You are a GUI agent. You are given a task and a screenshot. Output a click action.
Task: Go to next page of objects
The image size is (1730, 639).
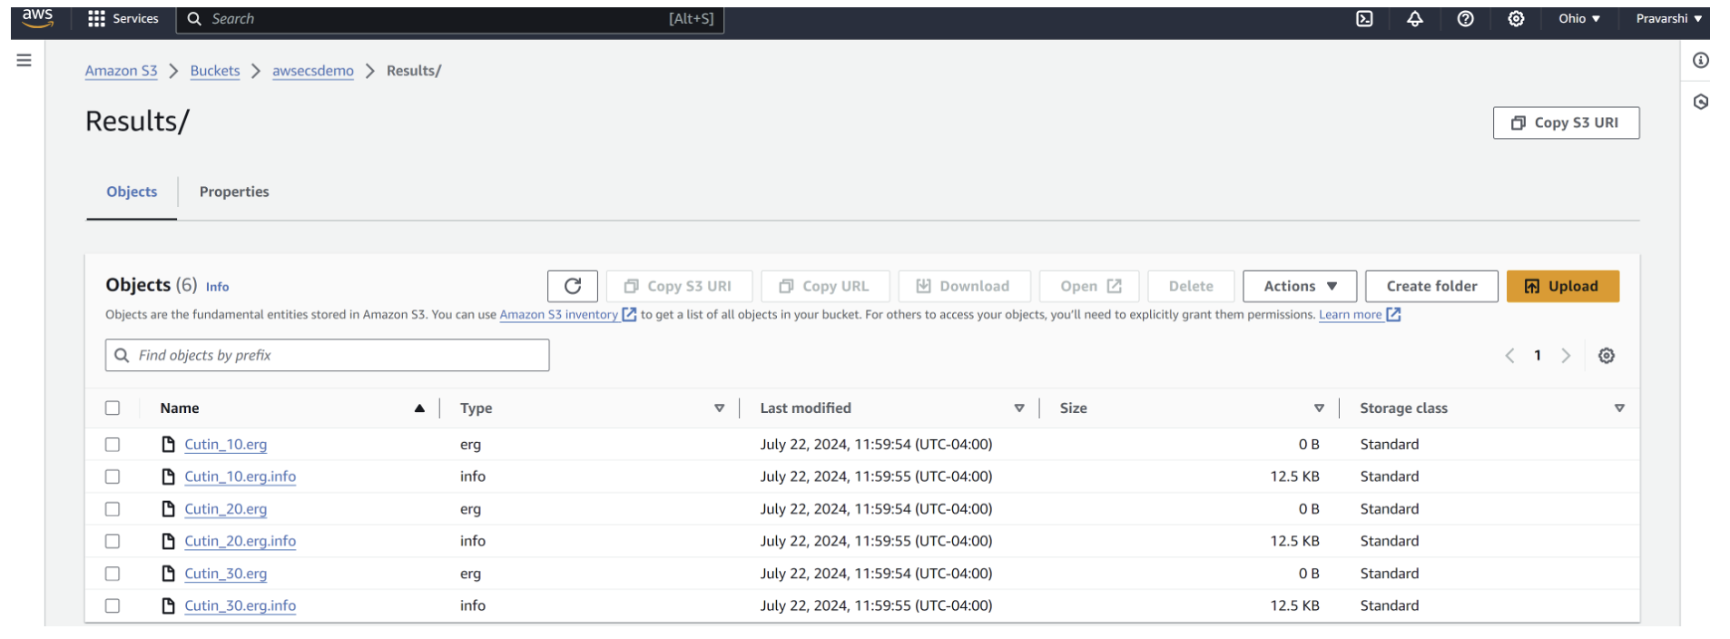coord(1566,356)
